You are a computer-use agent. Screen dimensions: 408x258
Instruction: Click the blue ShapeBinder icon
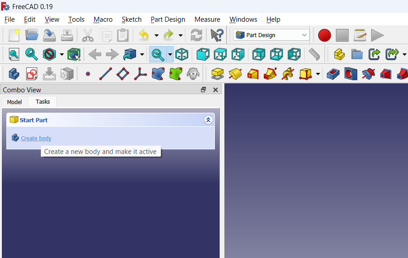point(158,74)
